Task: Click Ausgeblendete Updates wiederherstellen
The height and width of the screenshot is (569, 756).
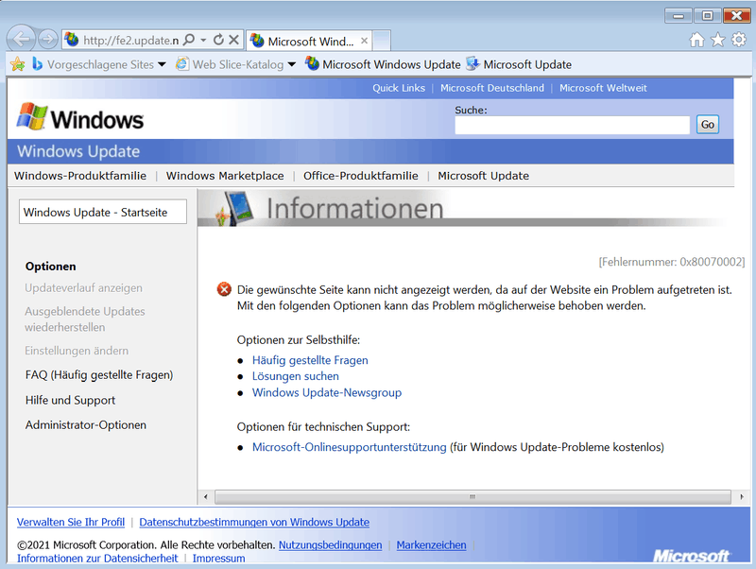Action: click(x=85, y=319)
